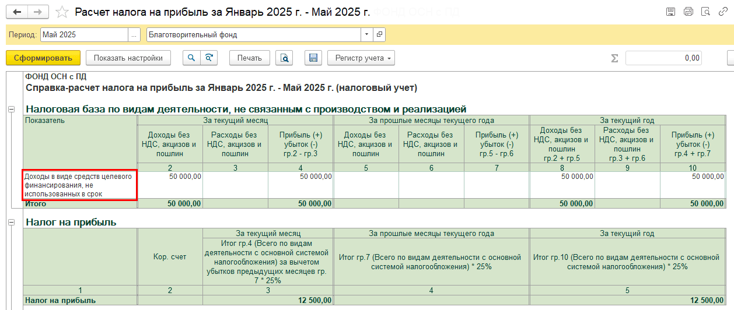Click the find magnifier icon in toolbar
The image size is (734, 310).
191,58
